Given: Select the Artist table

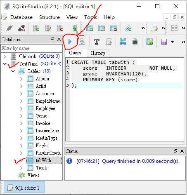Looking at the screenshot, I should (x=41, y=86).
